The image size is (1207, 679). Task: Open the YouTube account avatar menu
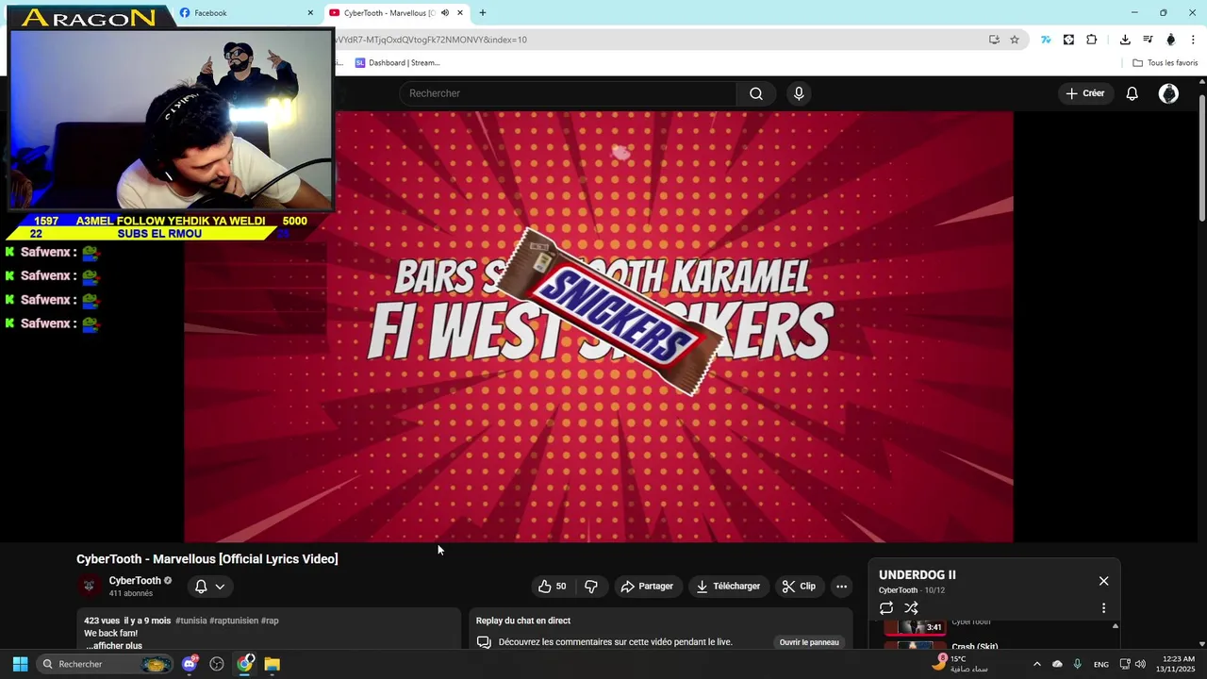(x=1168, y=93)
